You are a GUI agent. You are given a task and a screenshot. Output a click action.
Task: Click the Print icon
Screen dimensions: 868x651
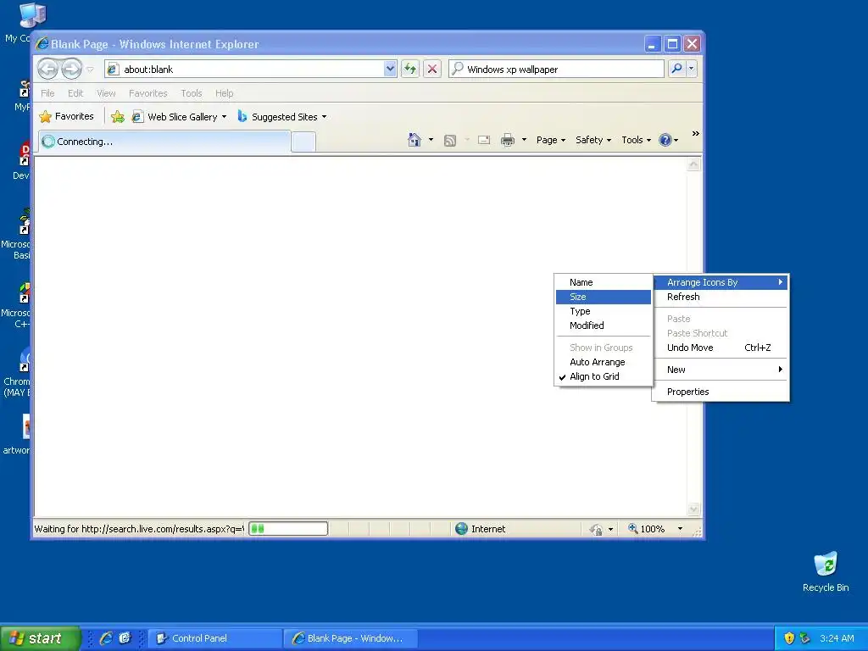tap(508, 140)
